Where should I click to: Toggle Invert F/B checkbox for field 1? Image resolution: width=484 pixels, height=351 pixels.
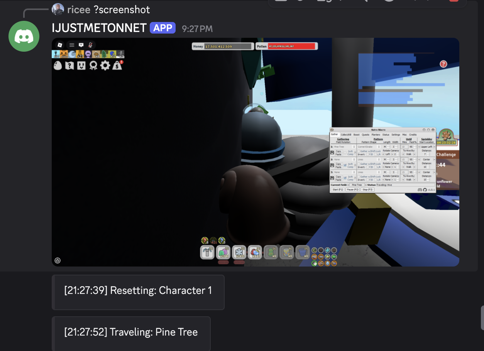pos(367,154)
